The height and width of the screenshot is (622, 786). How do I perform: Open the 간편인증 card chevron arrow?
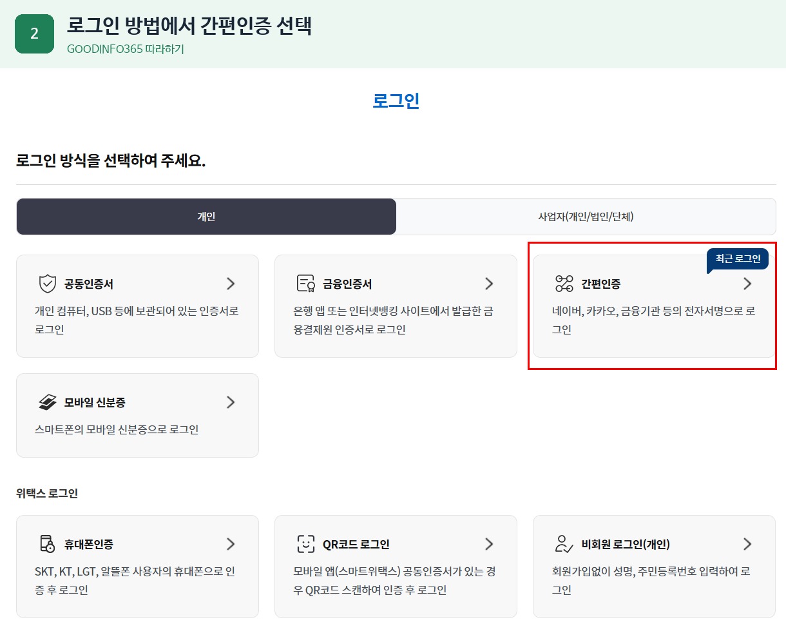point(747,284)
